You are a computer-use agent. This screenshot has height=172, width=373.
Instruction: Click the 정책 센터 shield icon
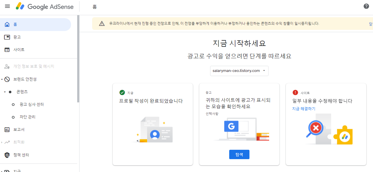(x=7, y=155)
